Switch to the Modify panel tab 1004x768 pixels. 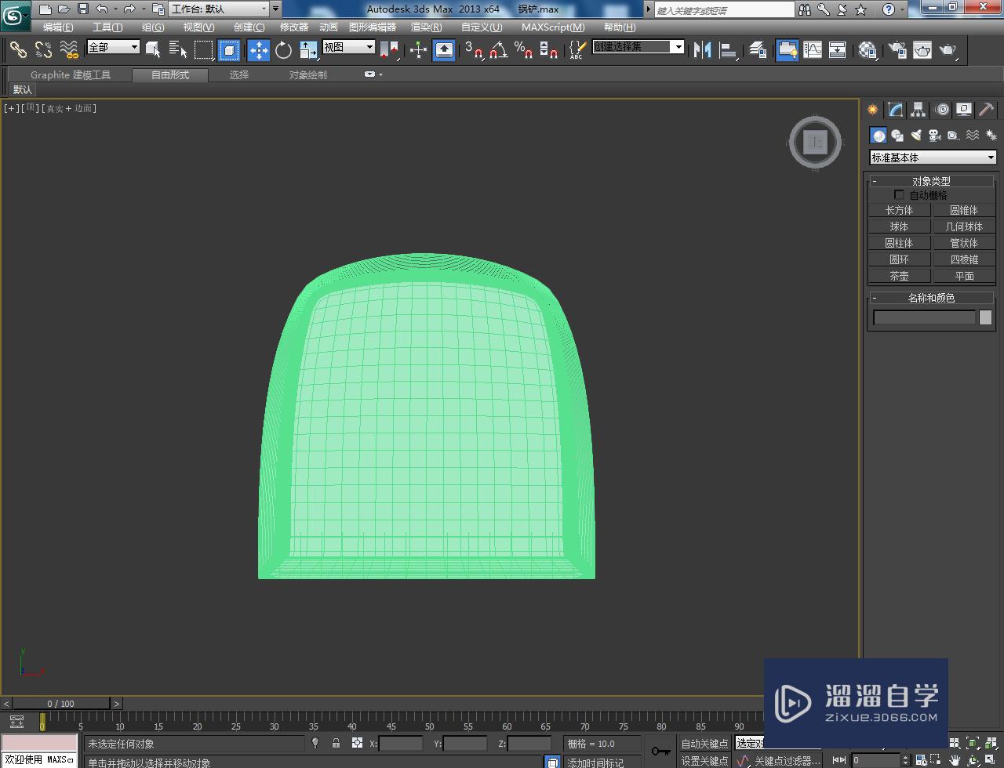pyautogui.click(x=895, y=110)
